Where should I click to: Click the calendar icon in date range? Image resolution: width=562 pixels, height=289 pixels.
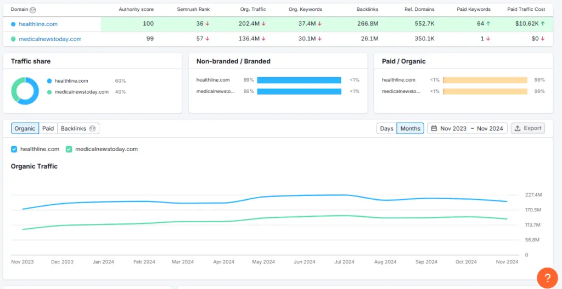click(434, 129)
